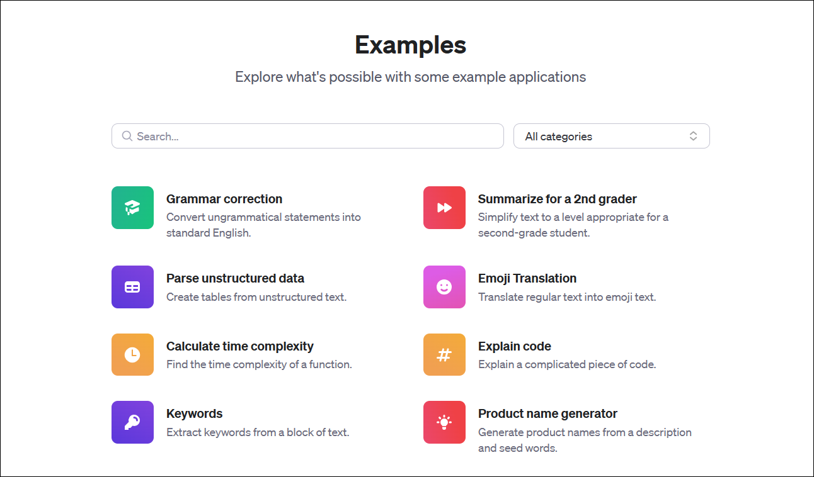Click the purple Parse unstructured data icon
814x477 pixels.
click(x=132, y=287)
